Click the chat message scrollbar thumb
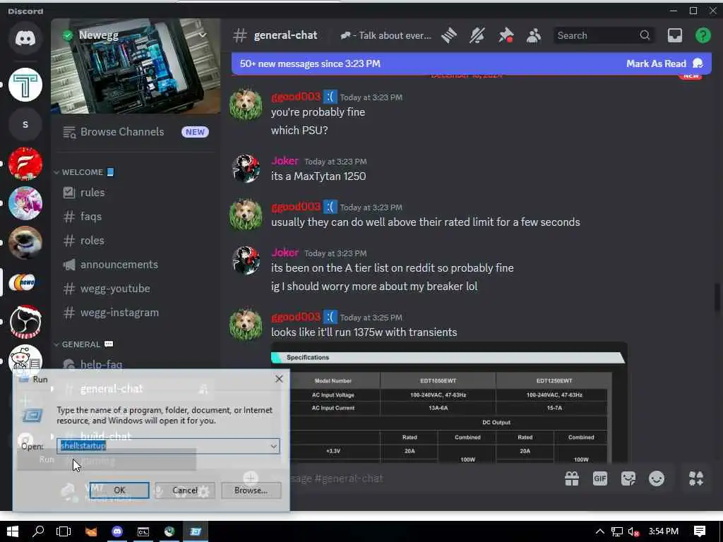723x542 pixels. click(x=717, y=298)
